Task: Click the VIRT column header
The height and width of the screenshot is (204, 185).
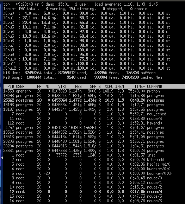Action: 62,87
